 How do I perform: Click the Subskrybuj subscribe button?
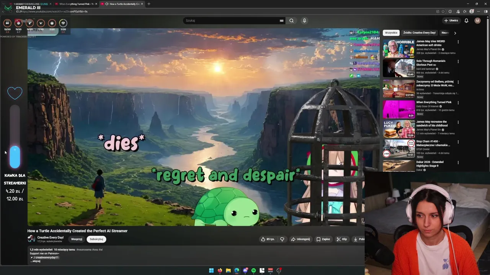click(x=96, y=239)
